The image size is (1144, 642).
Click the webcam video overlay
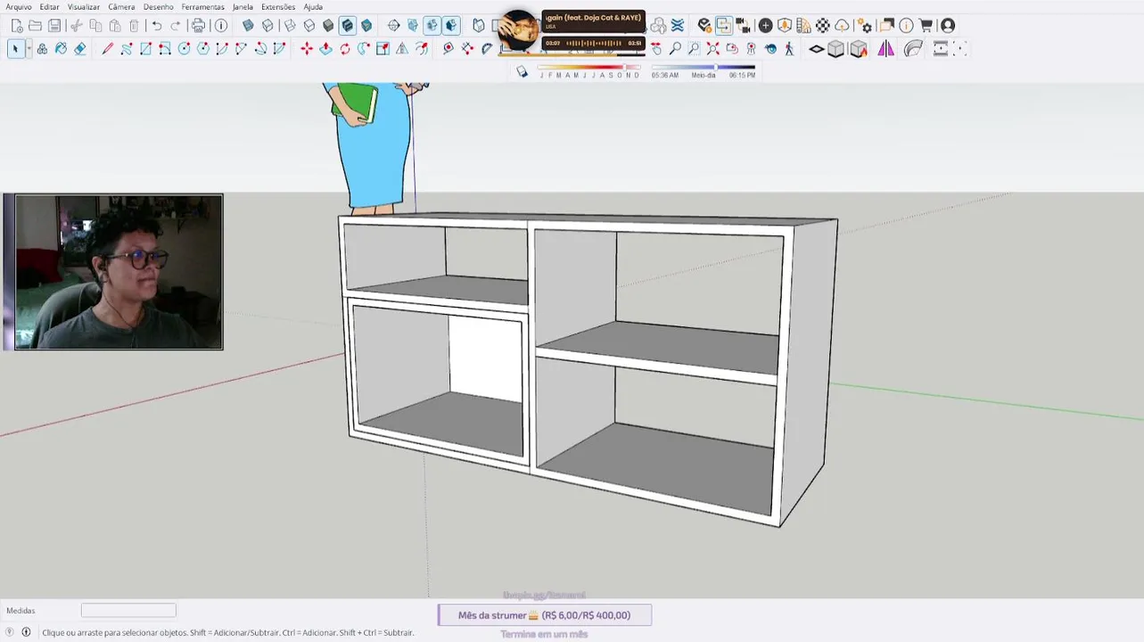119,272
